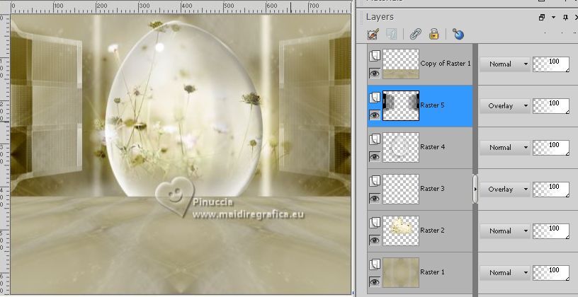Image resolution: width=578 pixels, height=297 pixels.
Task: Open Normal blend mode dropdown for Raster 4
Action: click(x=504, y=148)
